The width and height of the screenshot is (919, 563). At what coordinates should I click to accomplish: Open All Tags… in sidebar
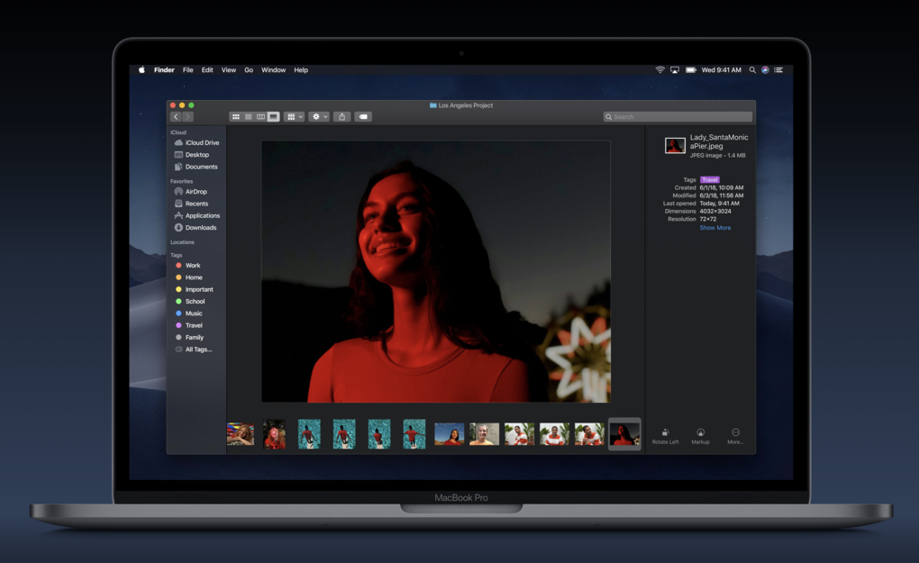pyautogui.click(x=194, y=350)
